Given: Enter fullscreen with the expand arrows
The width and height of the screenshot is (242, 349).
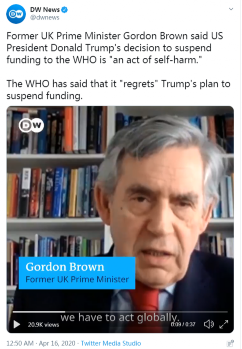Looking at the screenshot, I should [x=224, y=324].
